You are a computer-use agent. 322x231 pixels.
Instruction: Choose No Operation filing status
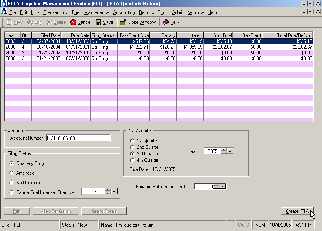coord(12,183)
